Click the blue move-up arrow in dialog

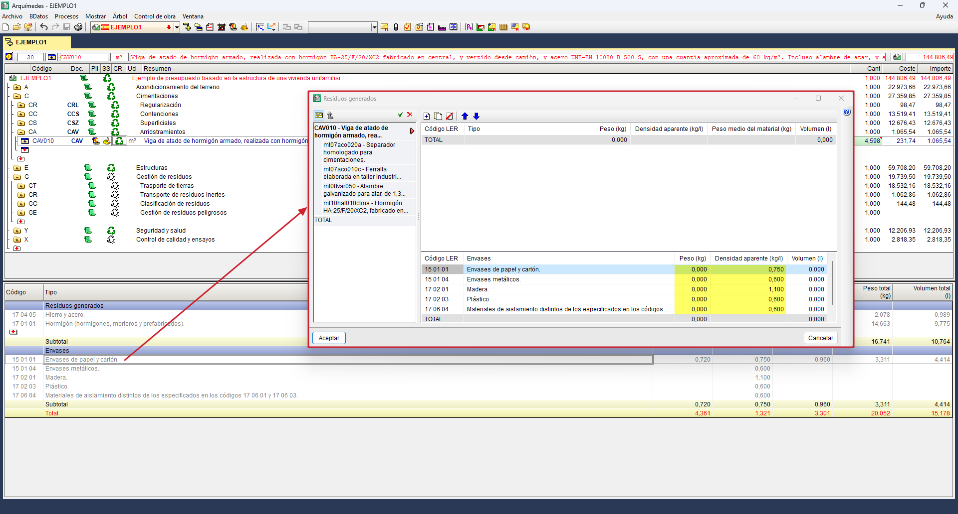[465, 116]
